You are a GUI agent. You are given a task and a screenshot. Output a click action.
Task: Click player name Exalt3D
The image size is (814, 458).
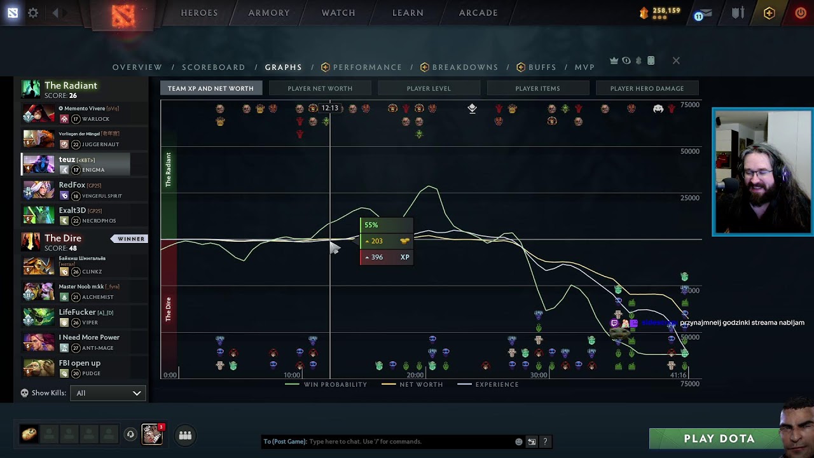(72, 211)
